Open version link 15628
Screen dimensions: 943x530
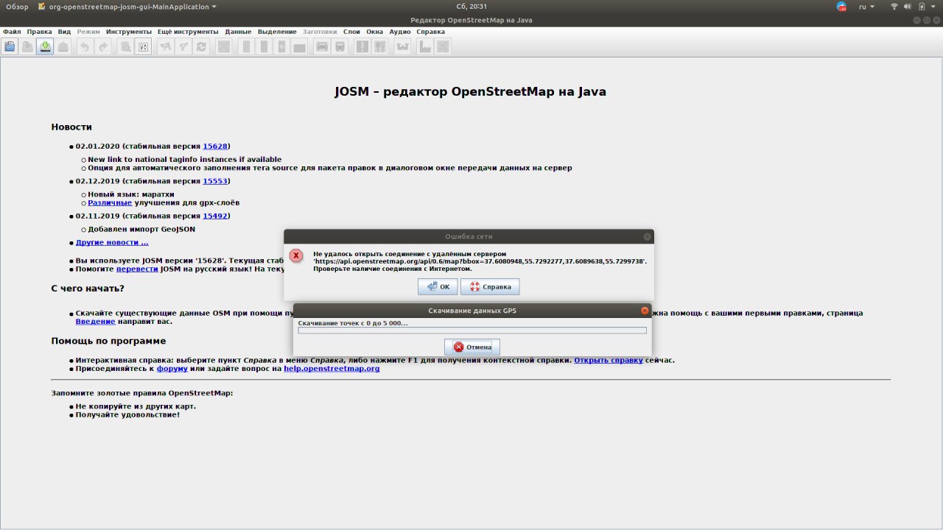tap(215, 146)
